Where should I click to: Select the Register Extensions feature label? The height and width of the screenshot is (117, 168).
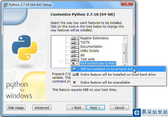94,38
